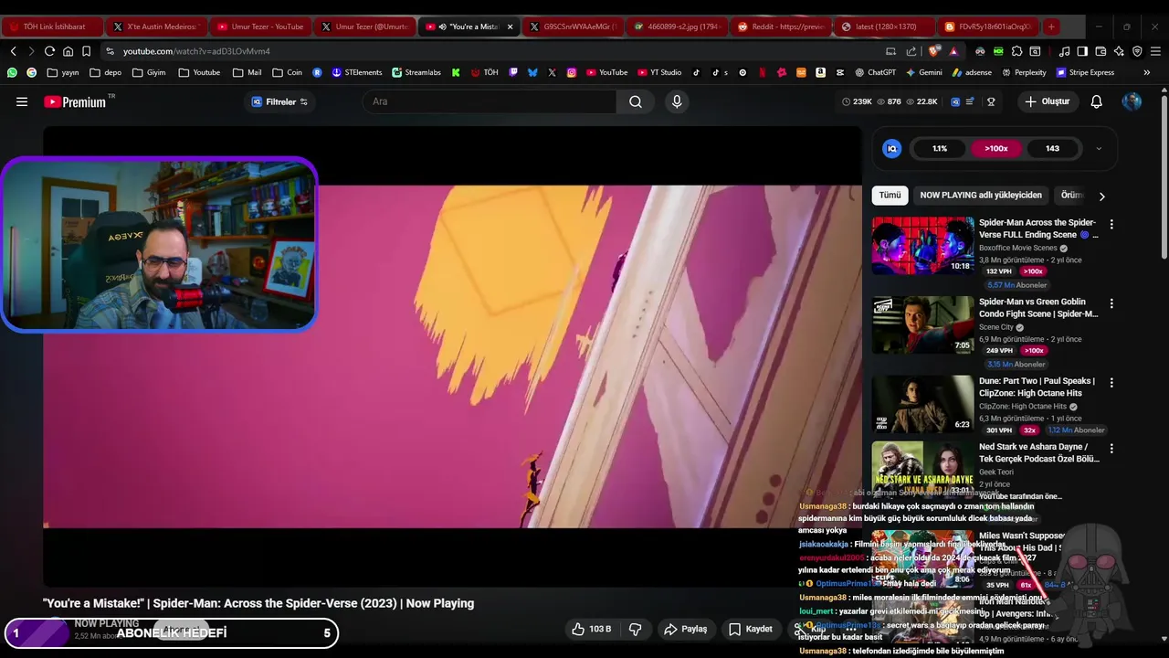Open Green Goblin Condo Fight thumbnail
1169x658 pixels.
[922, 324]
